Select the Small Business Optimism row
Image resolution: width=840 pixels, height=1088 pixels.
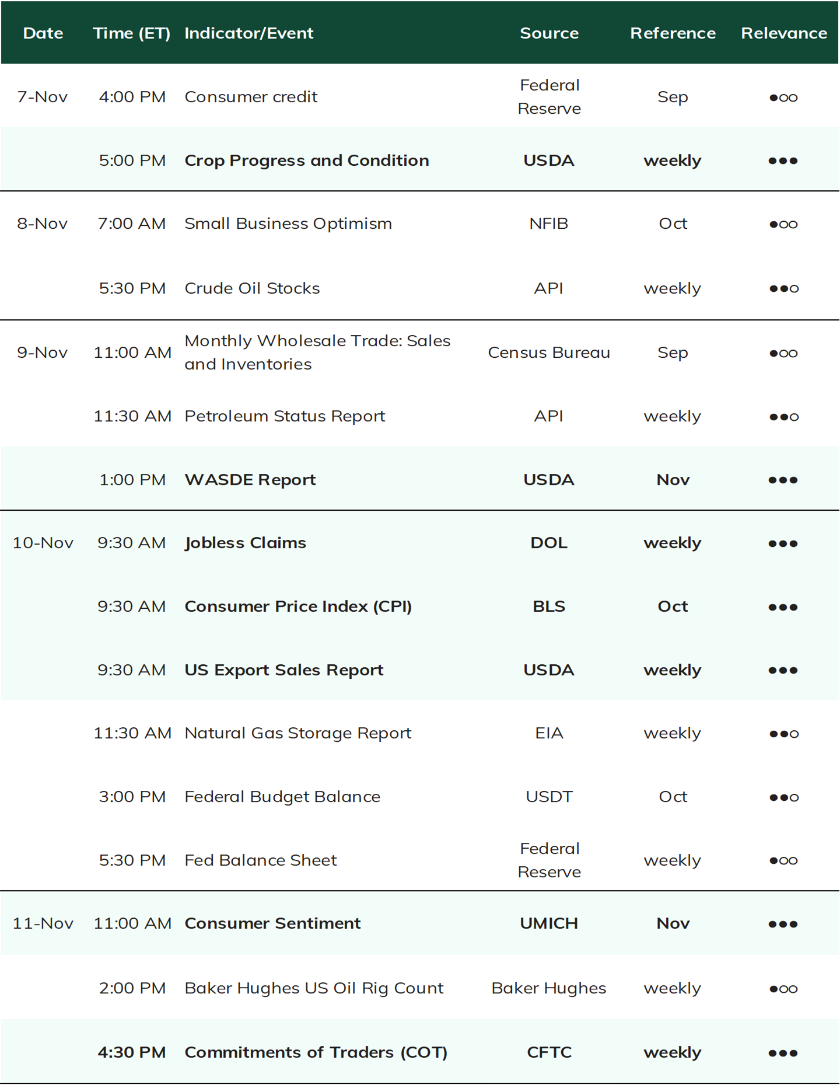tap(420, 224)
